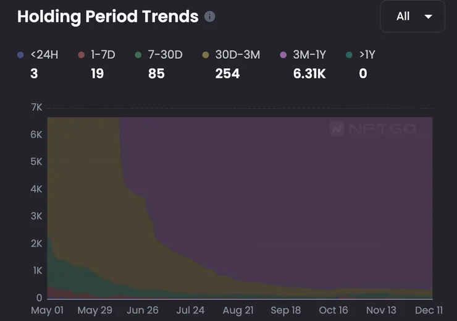Click the NFTGO watermark logo on chart
Screen dimensions: 457x321
click(x=372, y=129)
